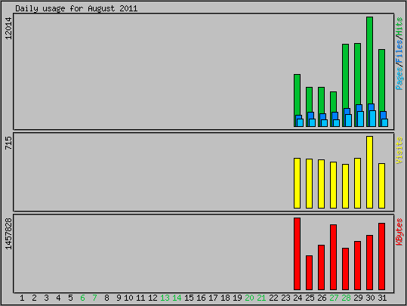Viewport: 407px width, 306px height.
Task: Click the chart title 'Daily usage for August 2011'
Action: [x=76, y=8]
